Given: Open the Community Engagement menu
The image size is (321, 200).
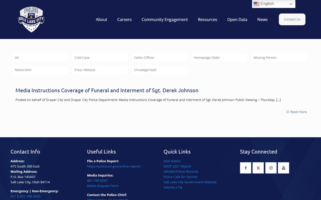Looking at the screenshot, I should [x=165, y=19].
